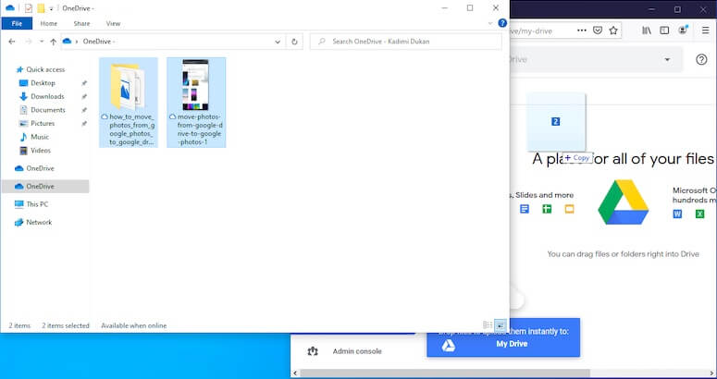The image size is (717, 379).
Task: Open Admin console in Google Drive
Action: click(357, 351)
